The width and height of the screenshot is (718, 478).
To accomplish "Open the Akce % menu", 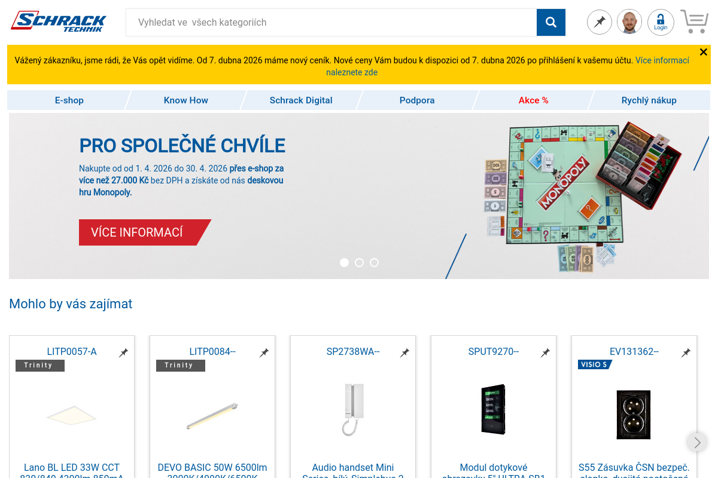I will tap(534, 100).
